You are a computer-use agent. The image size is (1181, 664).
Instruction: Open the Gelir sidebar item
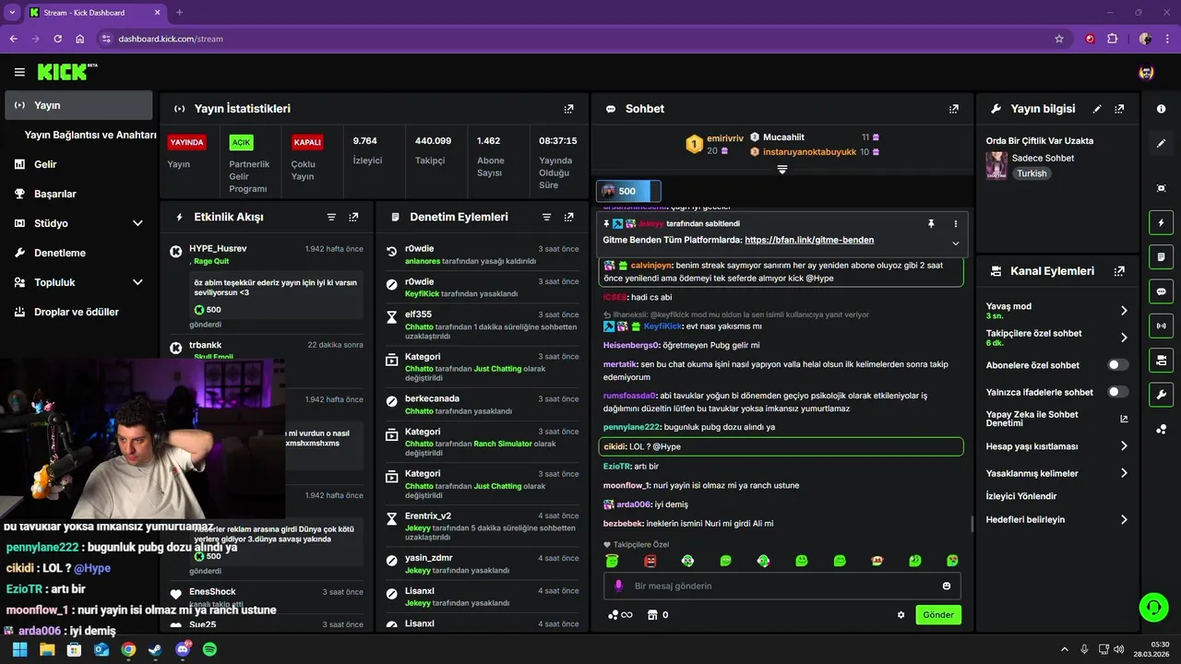(78, 164)
